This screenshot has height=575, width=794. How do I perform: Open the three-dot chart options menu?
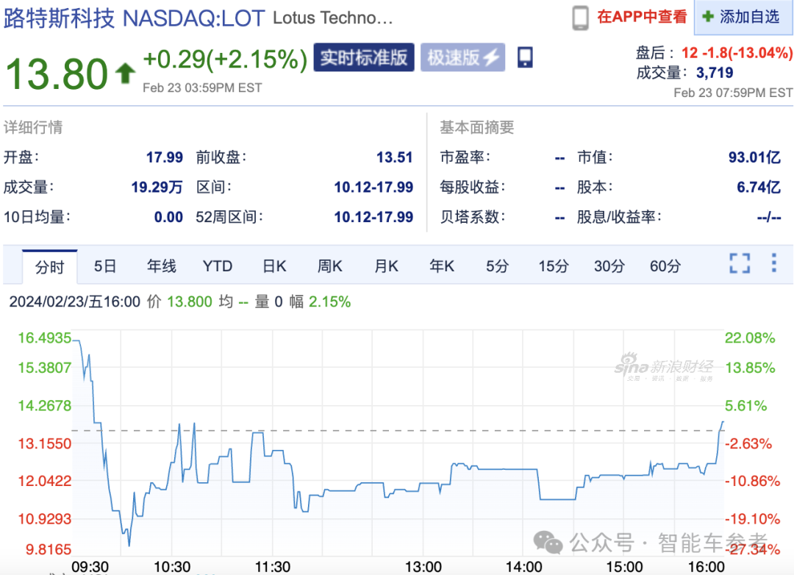773,263
